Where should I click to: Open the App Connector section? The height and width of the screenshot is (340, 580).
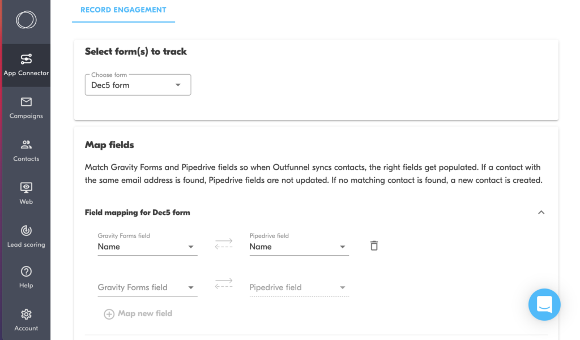pyautogui.click(x=26, y=66)
